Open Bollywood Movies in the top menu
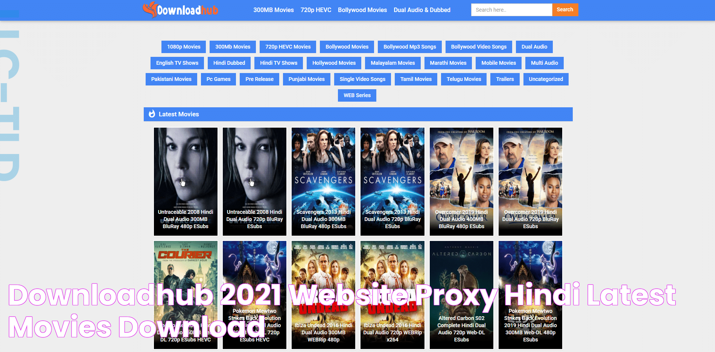The width and height of the screenshot is (715, 352). tap(362, 10)
